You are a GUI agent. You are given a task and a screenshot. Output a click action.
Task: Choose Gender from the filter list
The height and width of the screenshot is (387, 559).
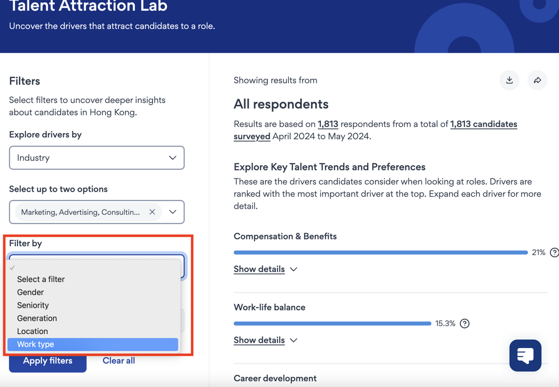pyautogui.click(x=31, y=292)
